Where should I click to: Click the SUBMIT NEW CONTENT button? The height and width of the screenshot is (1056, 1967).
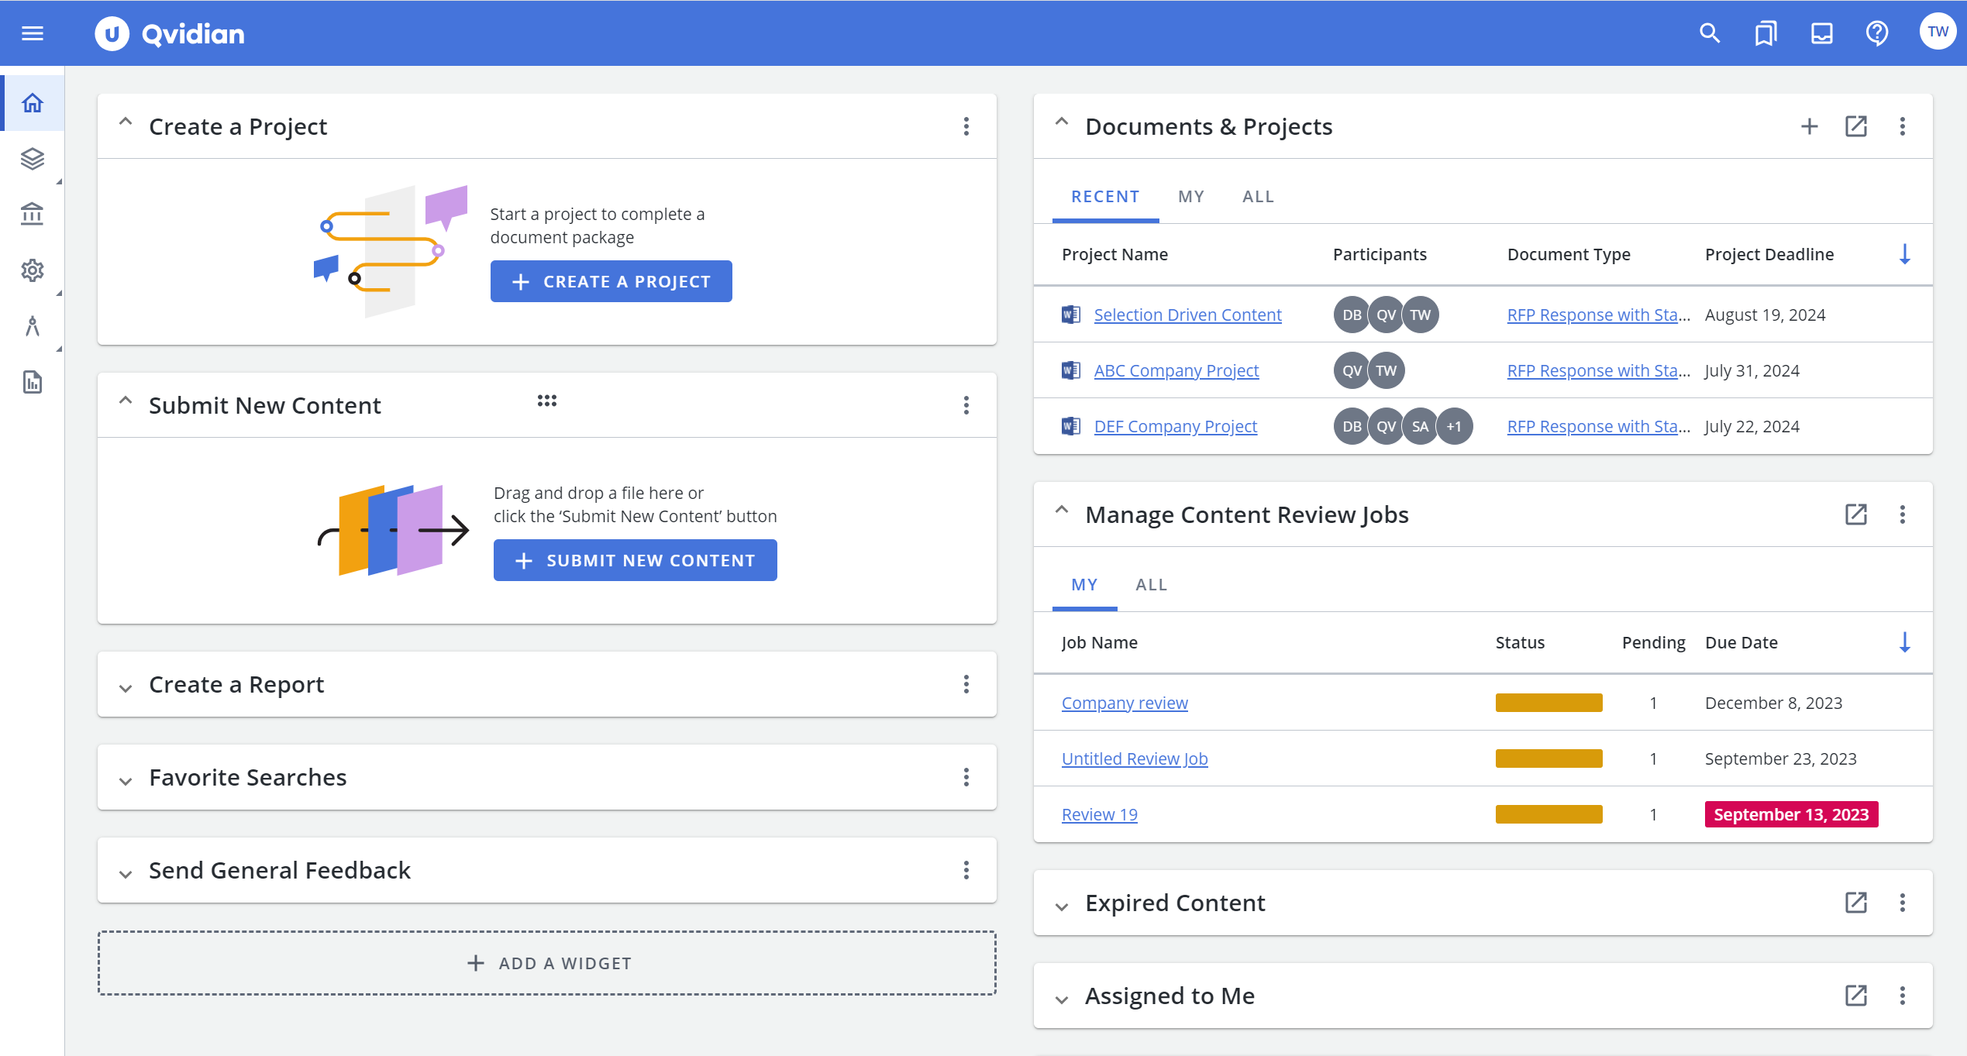[x=635, y=560]
